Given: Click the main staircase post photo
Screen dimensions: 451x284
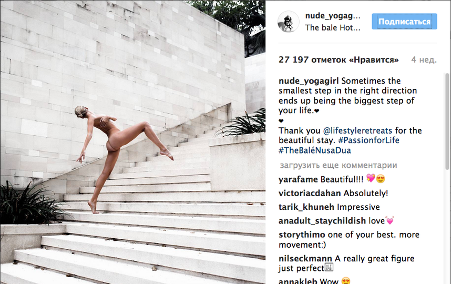Looking at the screenshot, I should [132, 142].
